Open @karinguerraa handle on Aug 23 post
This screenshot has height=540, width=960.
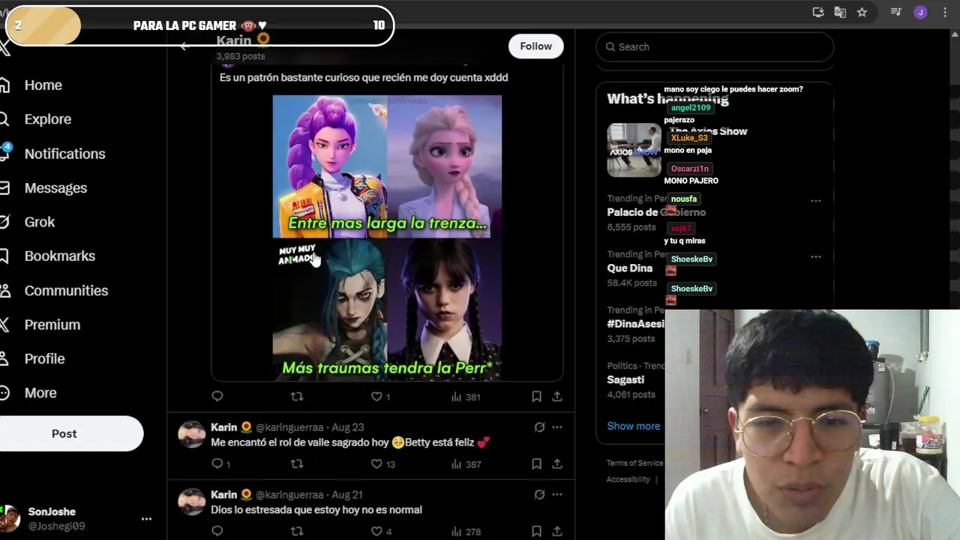(x=289, y=427)
